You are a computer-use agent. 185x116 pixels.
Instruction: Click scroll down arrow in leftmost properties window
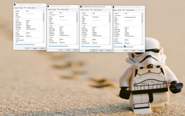(44, 42)
